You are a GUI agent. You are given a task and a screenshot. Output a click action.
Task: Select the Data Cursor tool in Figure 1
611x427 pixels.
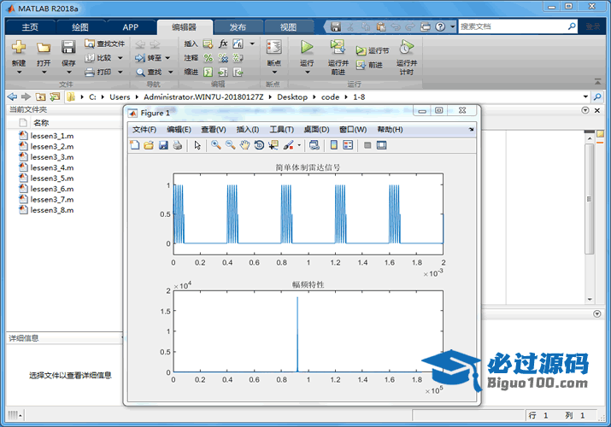tap(273, 145)
